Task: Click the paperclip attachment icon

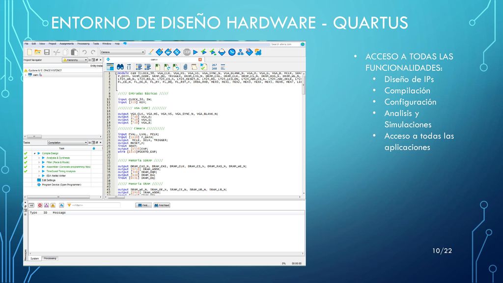Action: coord(185,67)
